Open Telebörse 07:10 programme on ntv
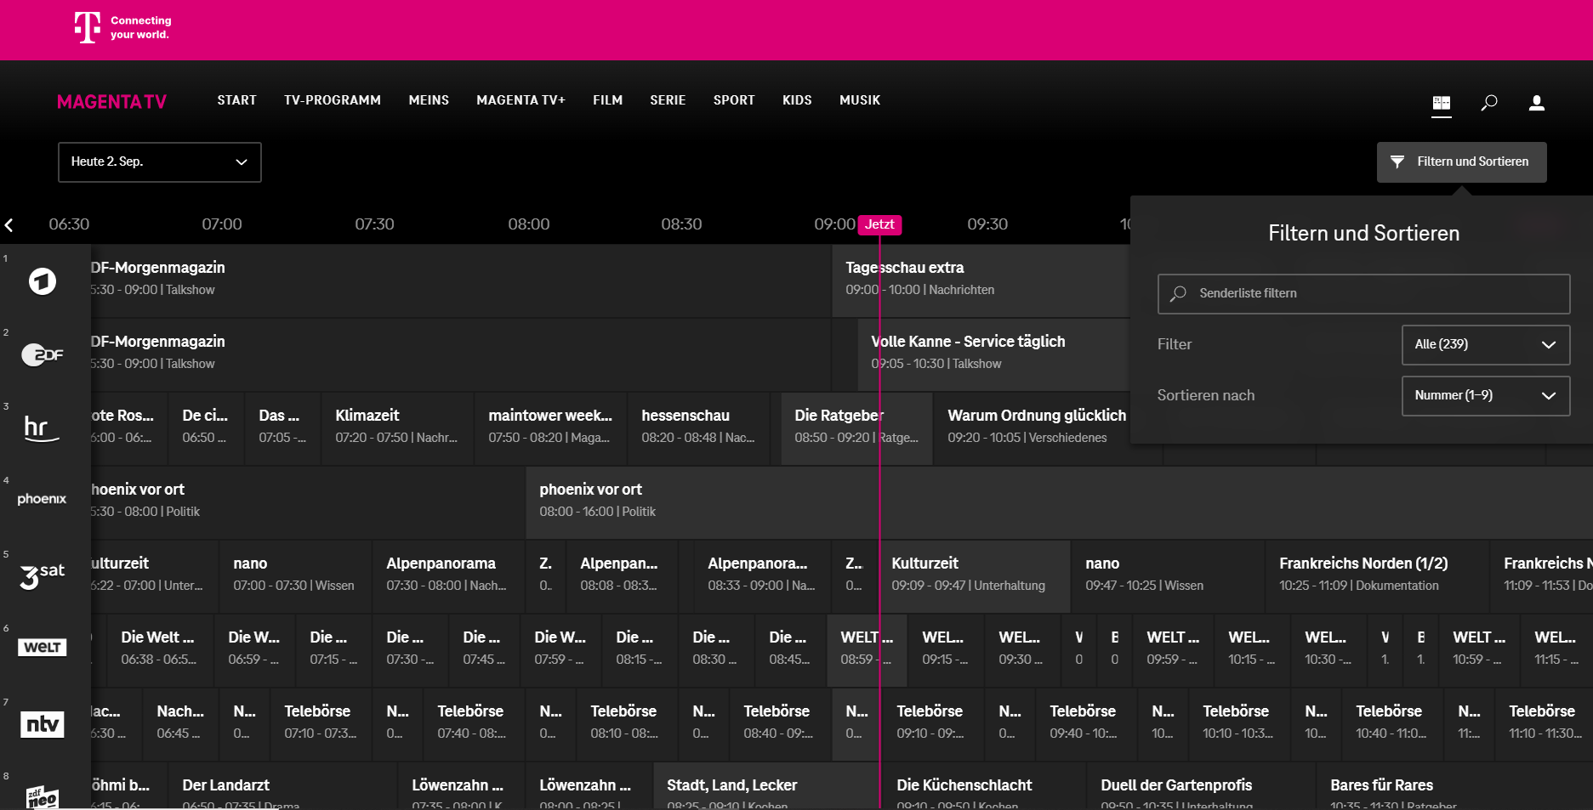 (x=321, y=724)
